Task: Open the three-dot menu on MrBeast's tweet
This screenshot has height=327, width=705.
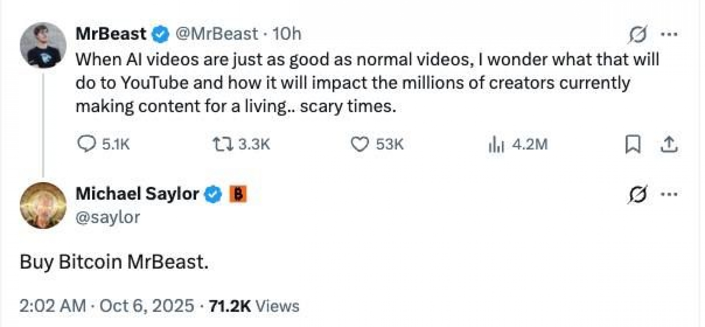Action: (669, 35)
